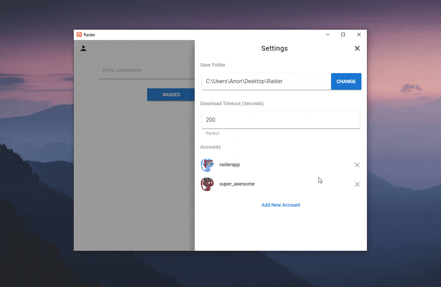This screenshot has height=287, width=441.
Task: Remove the super_awesome account
Action: click(357, 184)
